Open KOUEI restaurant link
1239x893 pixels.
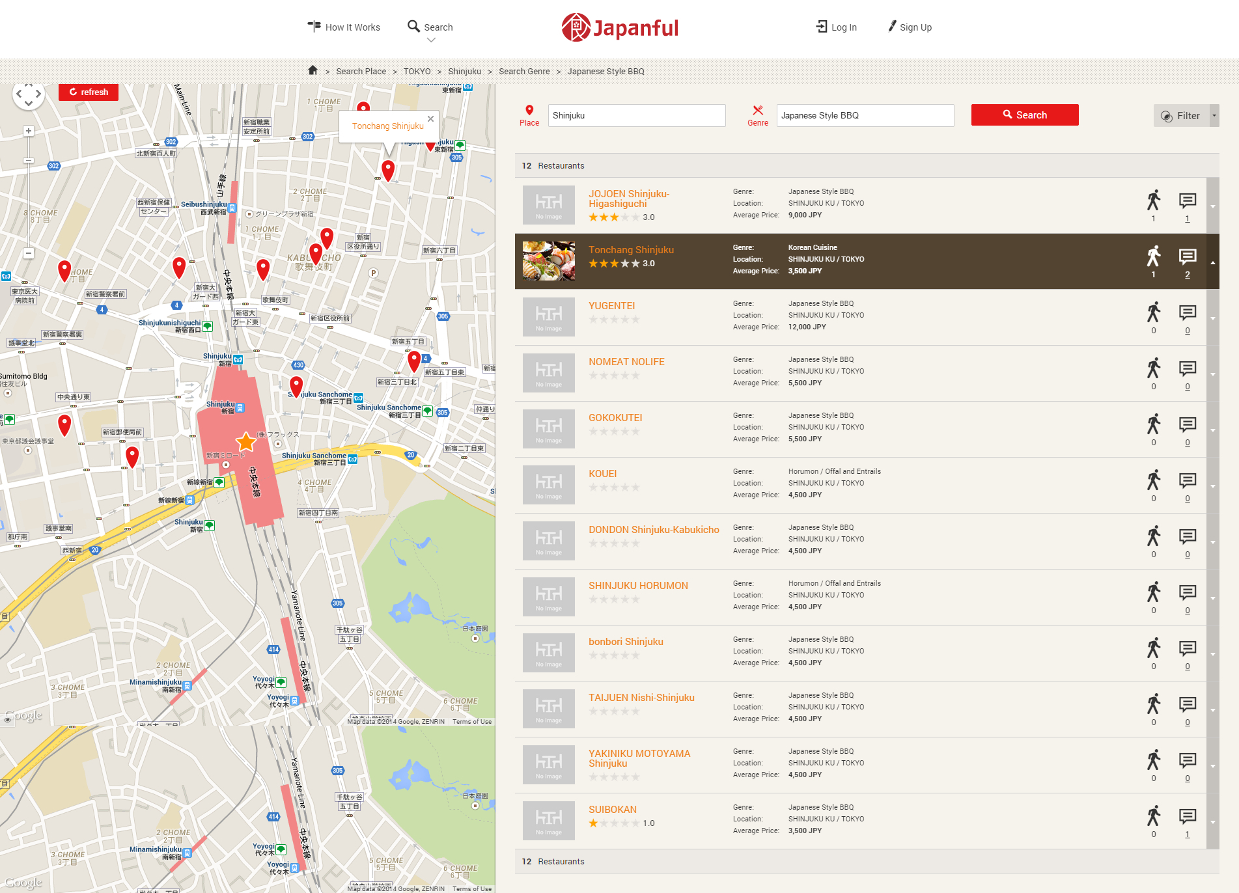click(x=602, y=474)
